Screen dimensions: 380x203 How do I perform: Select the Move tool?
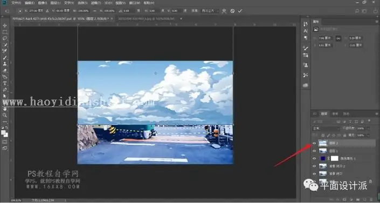click(5, 25)
